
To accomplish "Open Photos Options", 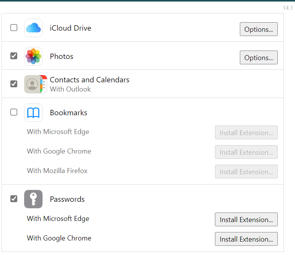I will (259, 57).
